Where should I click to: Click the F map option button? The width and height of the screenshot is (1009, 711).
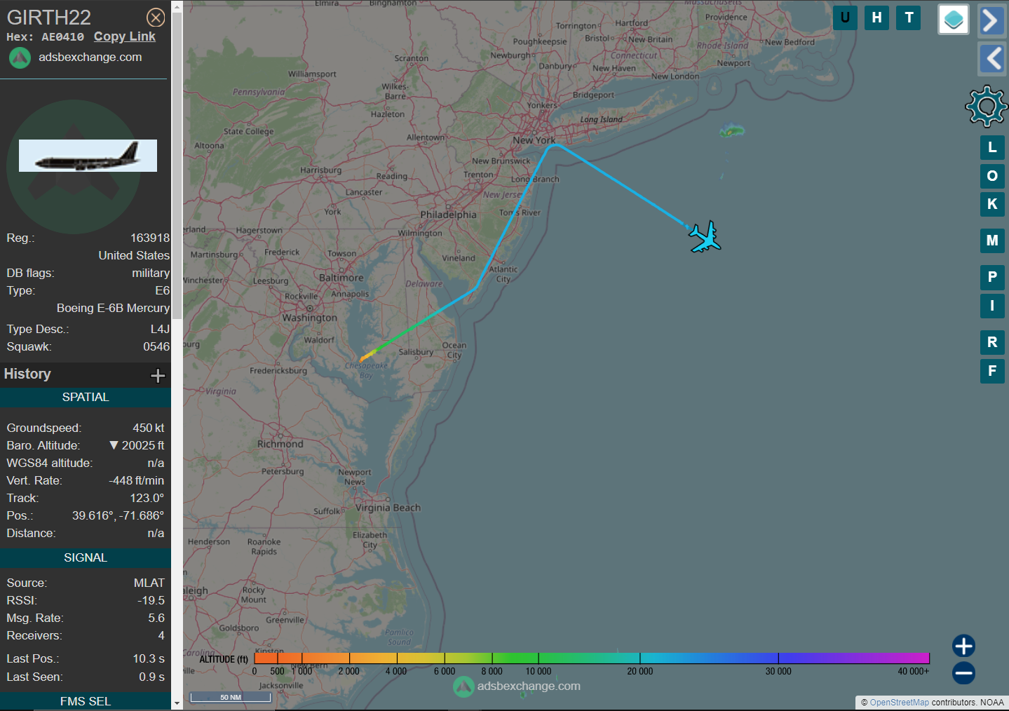point(992,371)
